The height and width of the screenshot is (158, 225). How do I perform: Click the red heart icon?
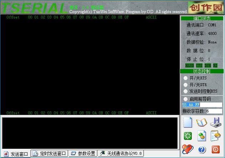pyautogui.click(x=188, y=149)
